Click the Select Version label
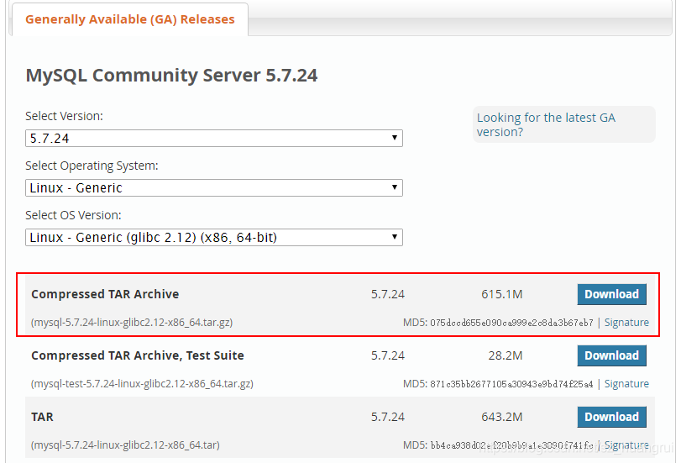This screenshot has height=463, width=681. [x=65, y=116]
